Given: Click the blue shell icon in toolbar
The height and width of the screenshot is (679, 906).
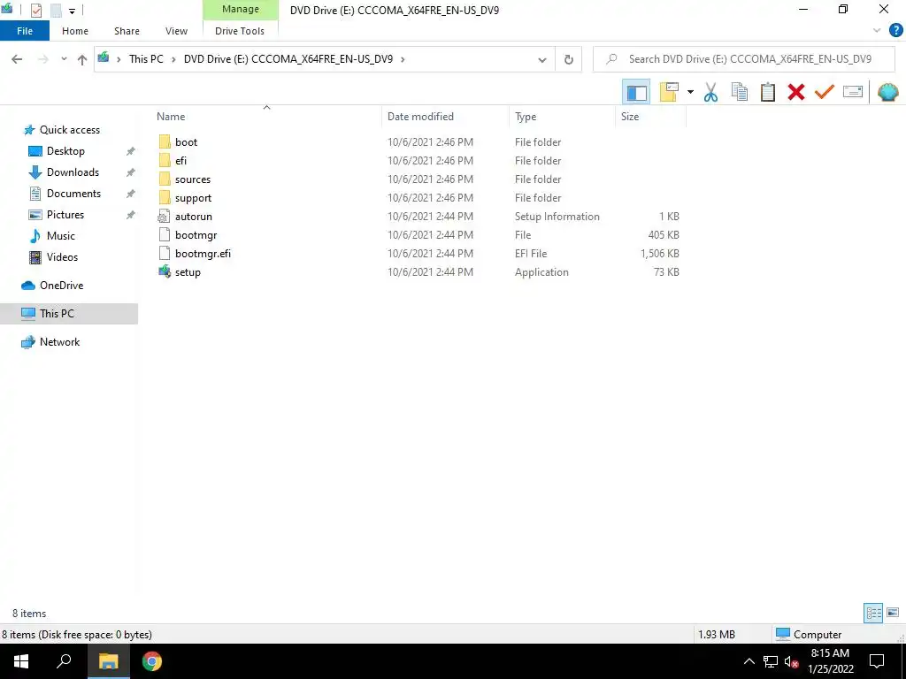Looking at the screenshot, I should (x=888, y=92).
